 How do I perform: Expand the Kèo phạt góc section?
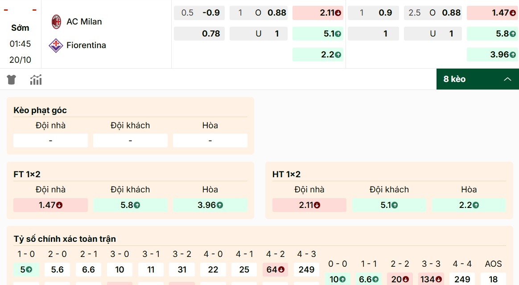tap(40, 110)
